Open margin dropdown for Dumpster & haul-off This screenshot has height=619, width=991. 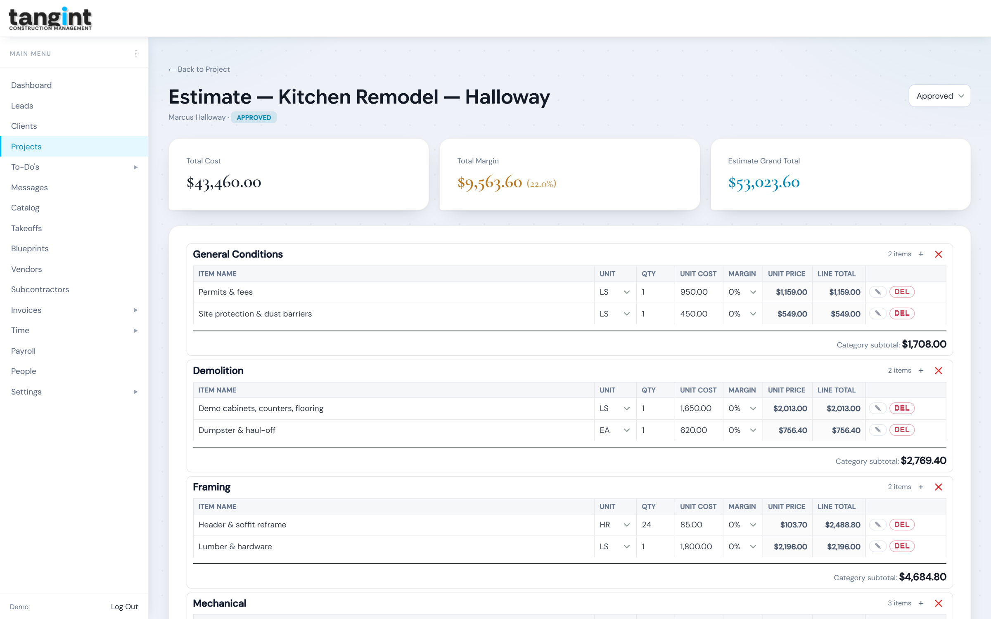click(742, 430)
